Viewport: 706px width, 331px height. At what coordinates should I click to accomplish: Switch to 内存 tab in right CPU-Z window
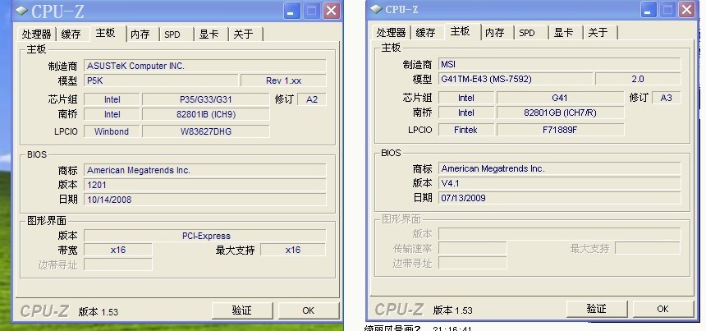click(495, 32)
